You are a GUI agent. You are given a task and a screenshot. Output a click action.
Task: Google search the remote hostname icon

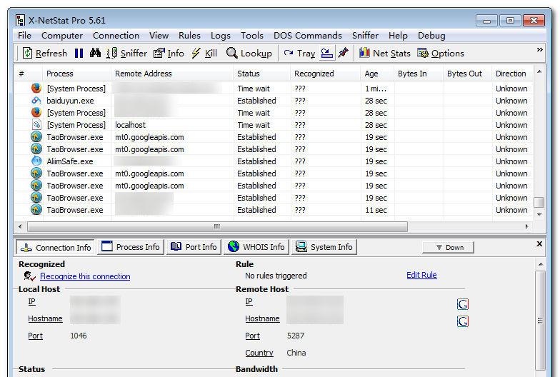click(x=463, y=321)
